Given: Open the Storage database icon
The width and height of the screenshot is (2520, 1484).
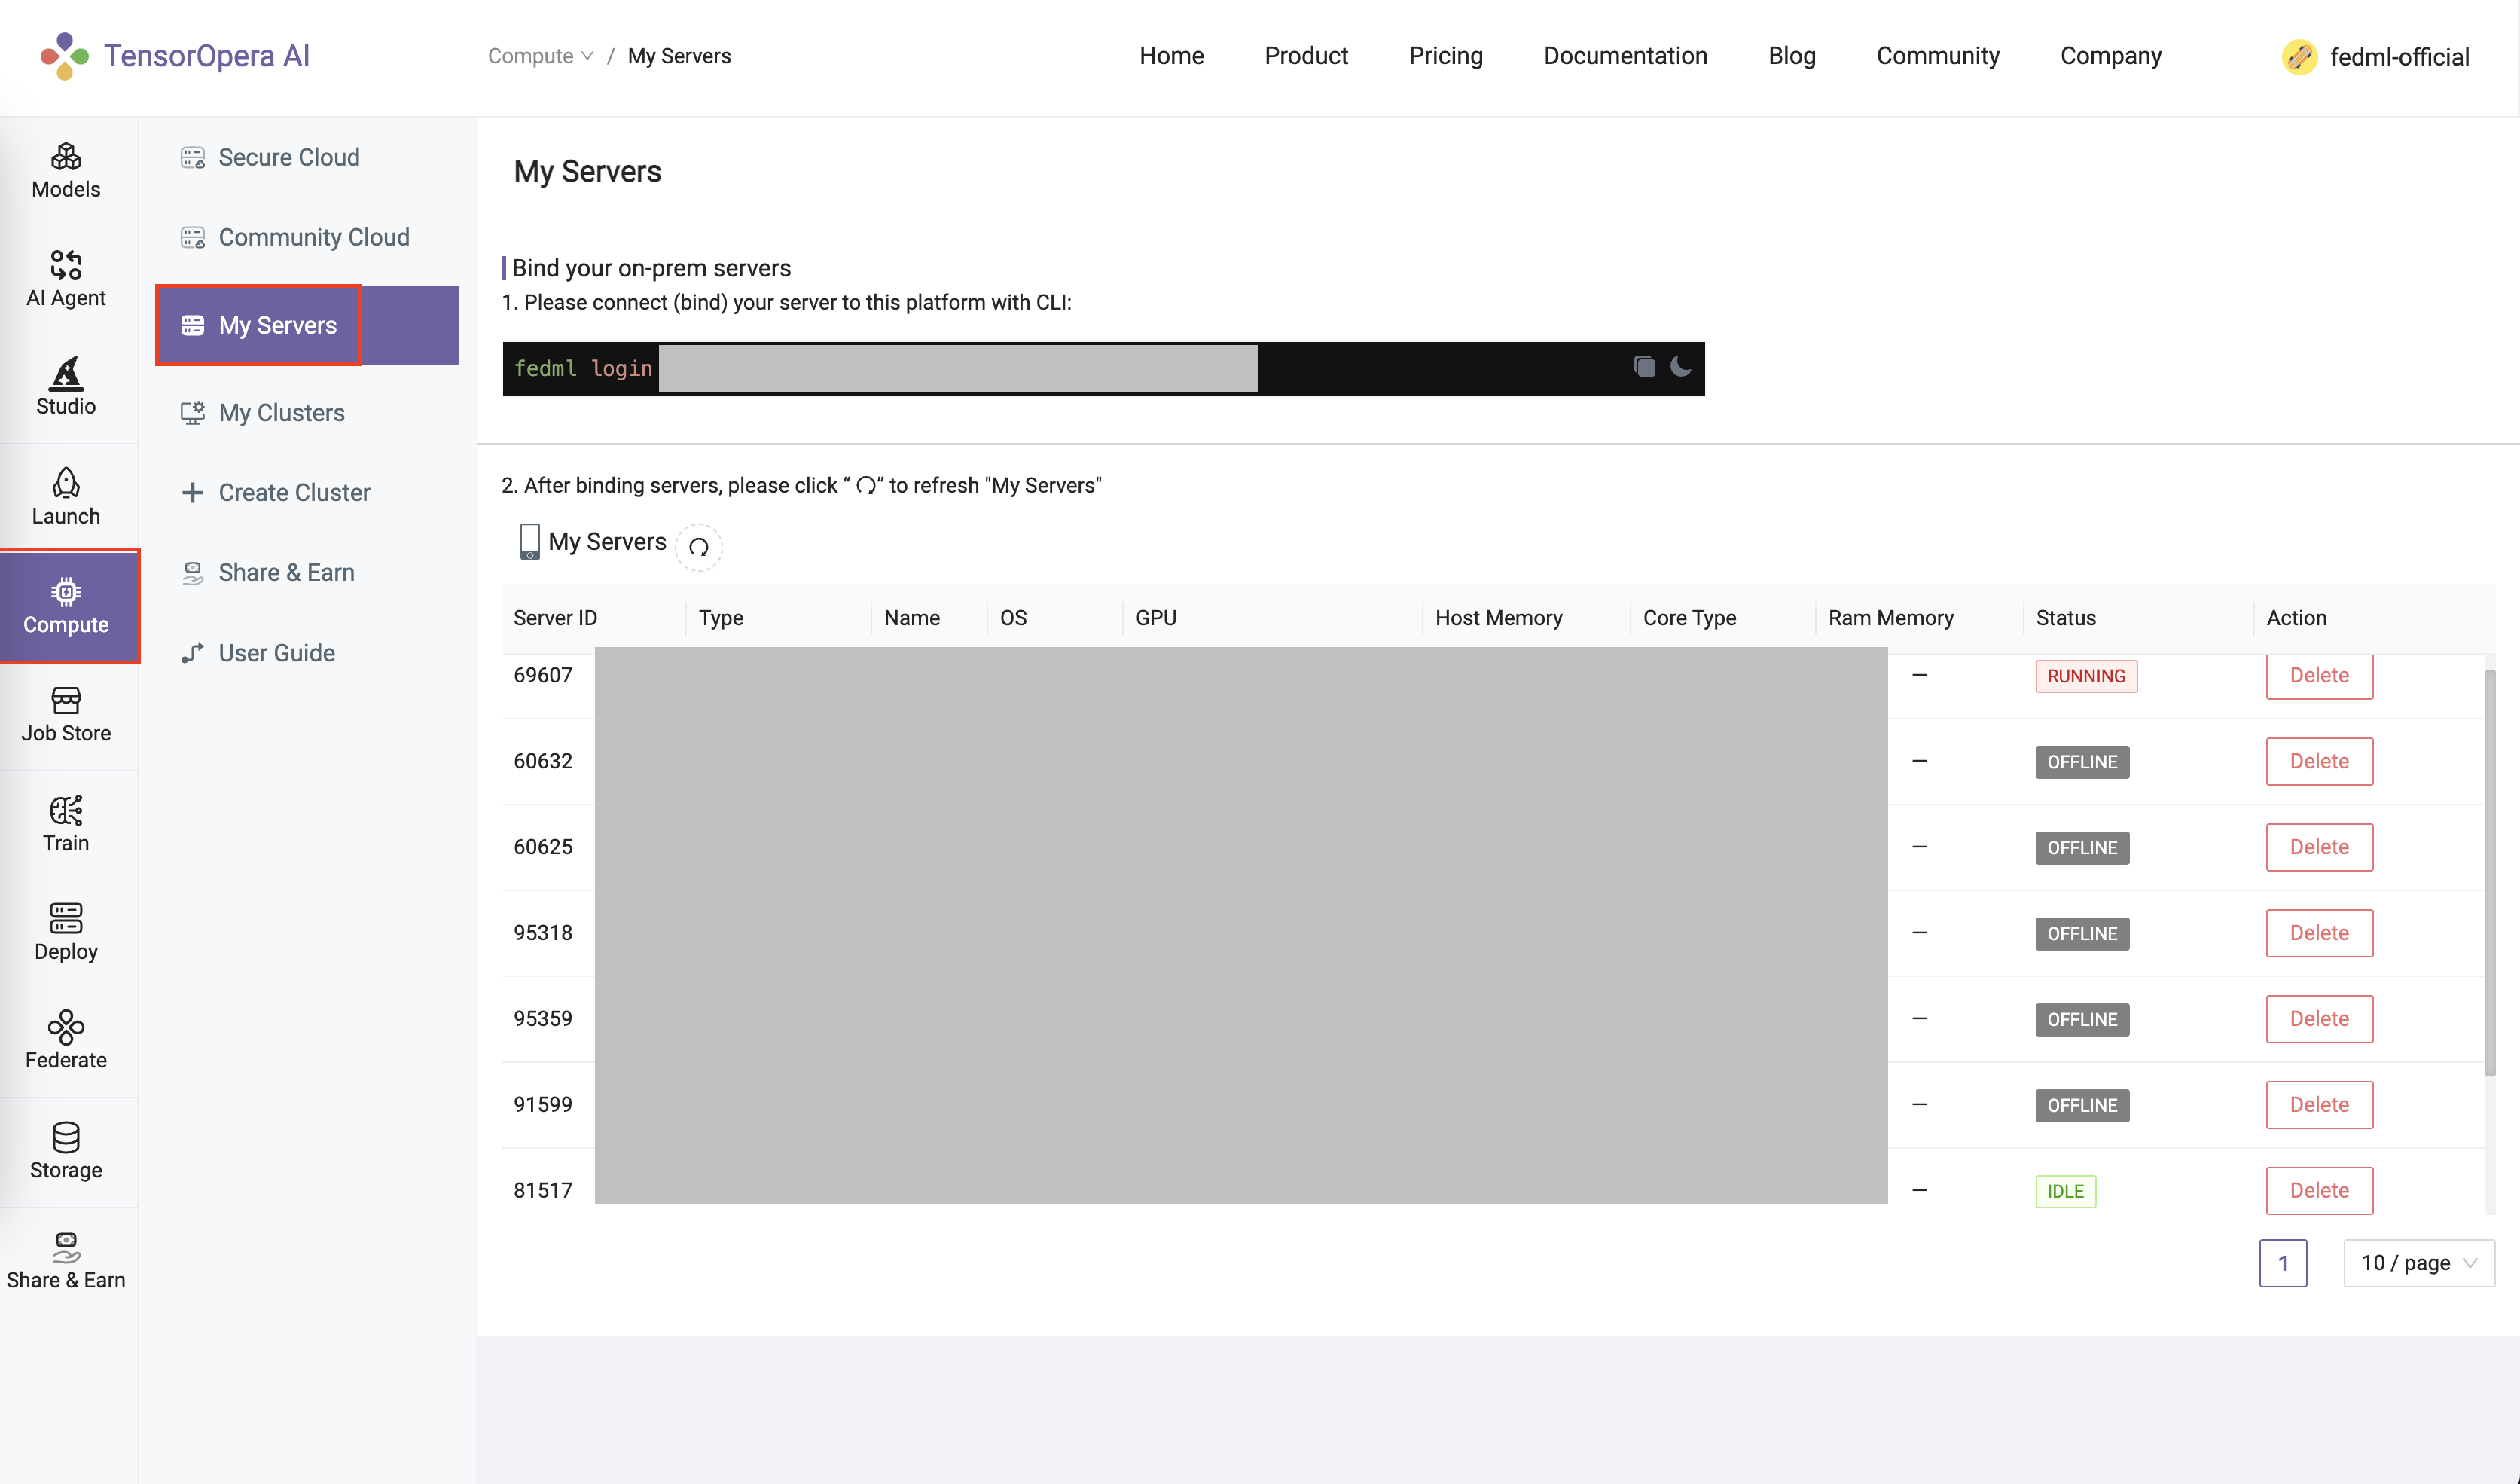Looking at the screenshot, I should click(x=66, y=1137).
